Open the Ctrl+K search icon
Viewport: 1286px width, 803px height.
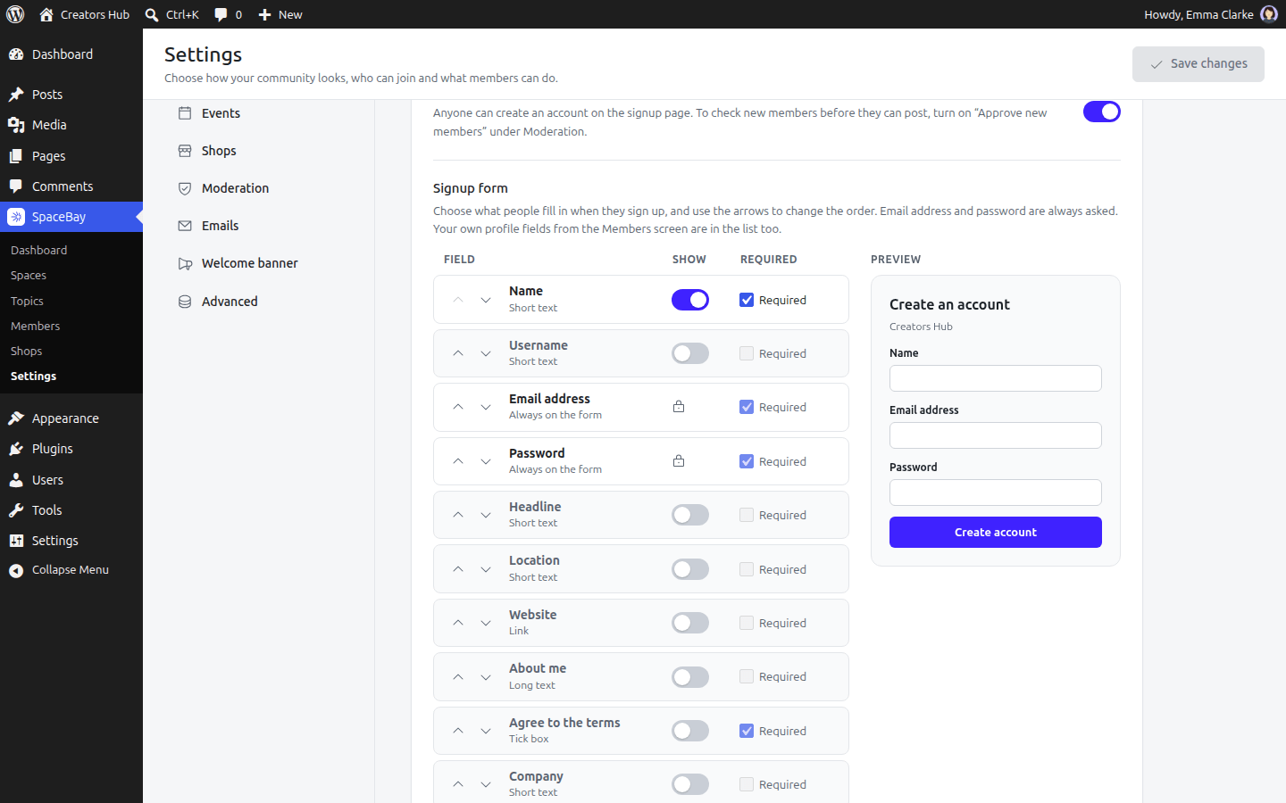click(152, 14)
